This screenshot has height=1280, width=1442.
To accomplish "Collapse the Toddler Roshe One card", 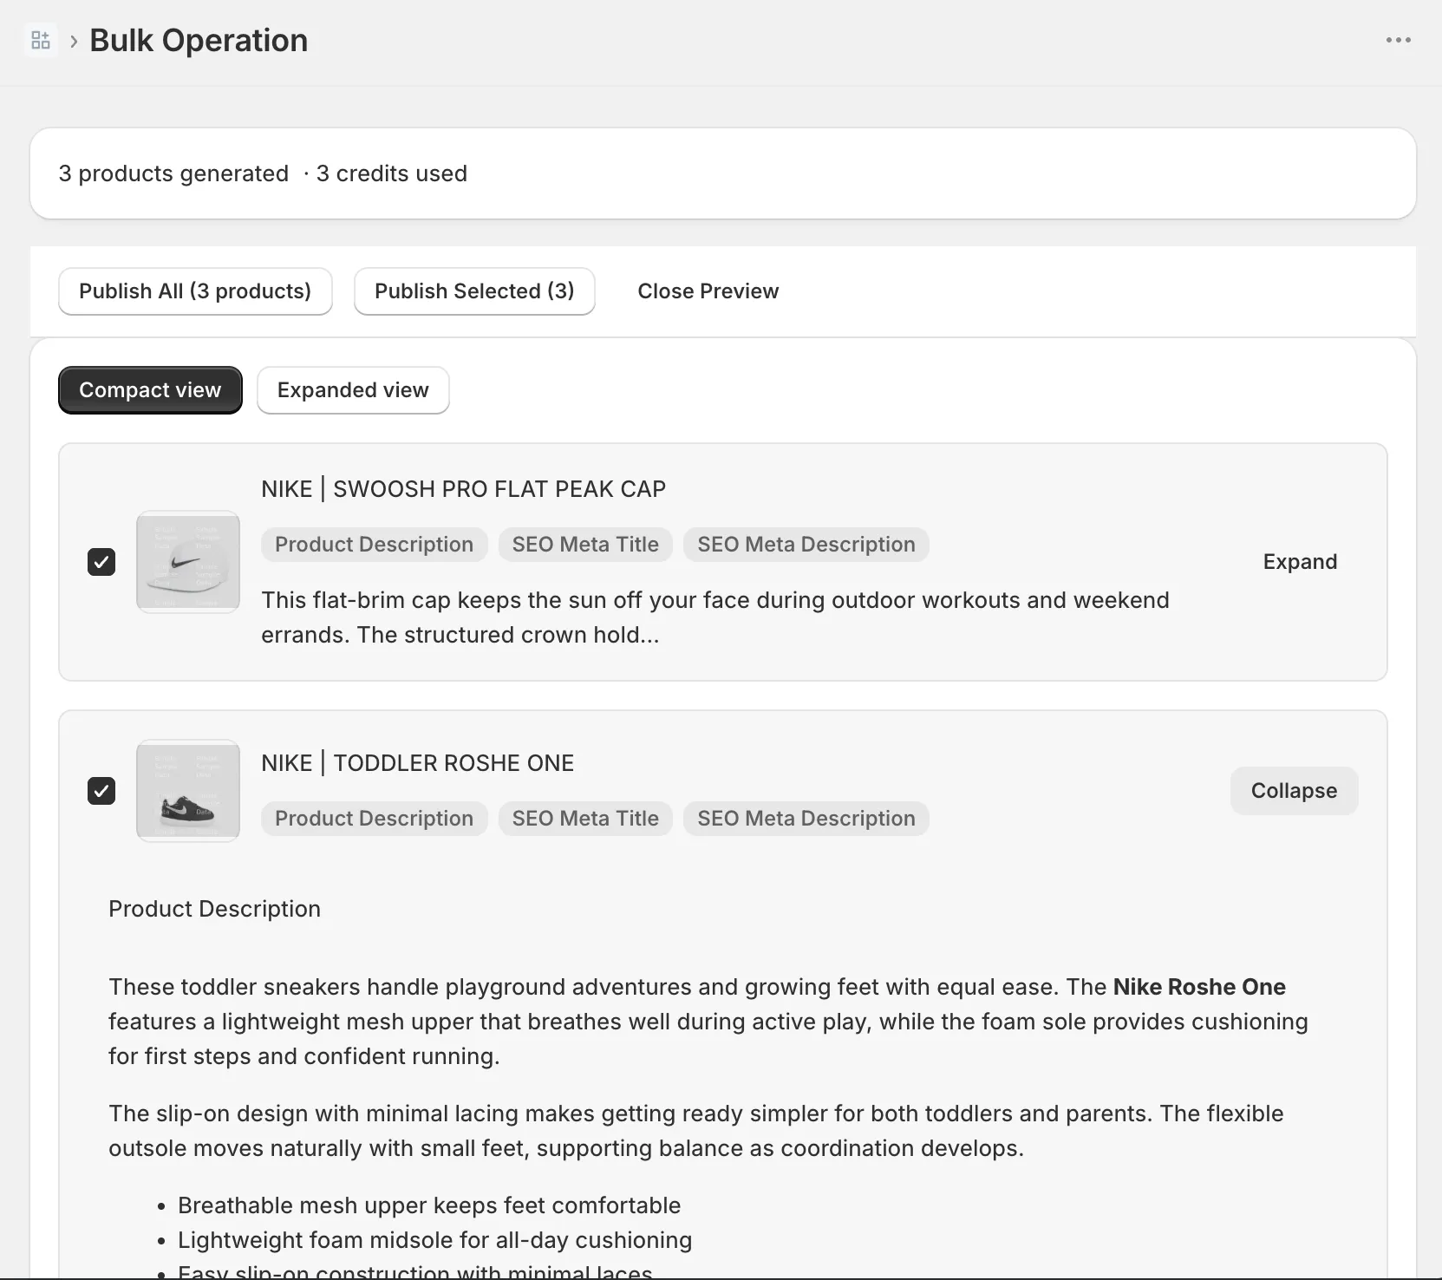I will 1294,791.
